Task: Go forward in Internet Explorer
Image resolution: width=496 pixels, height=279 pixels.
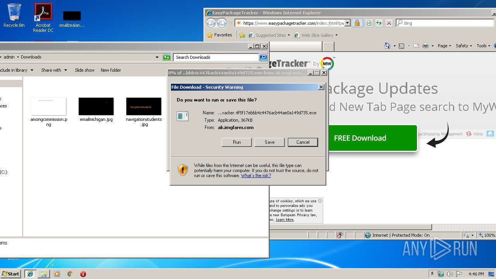Action: point(222,23)
